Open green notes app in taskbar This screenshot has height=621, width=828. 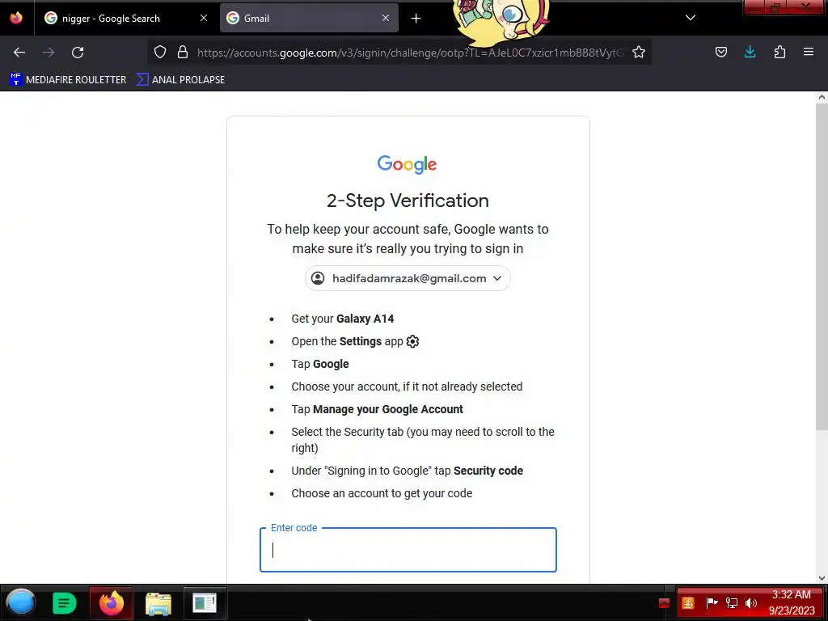click(65, 603)
